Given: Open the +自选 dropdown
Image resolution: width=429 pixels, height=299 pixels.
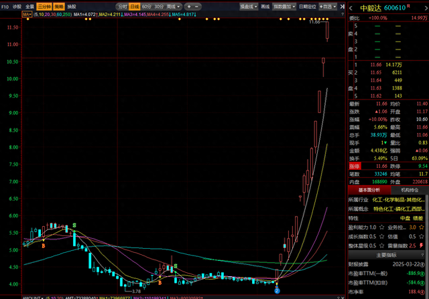Looking at the screenshot, I should [328, 7].
